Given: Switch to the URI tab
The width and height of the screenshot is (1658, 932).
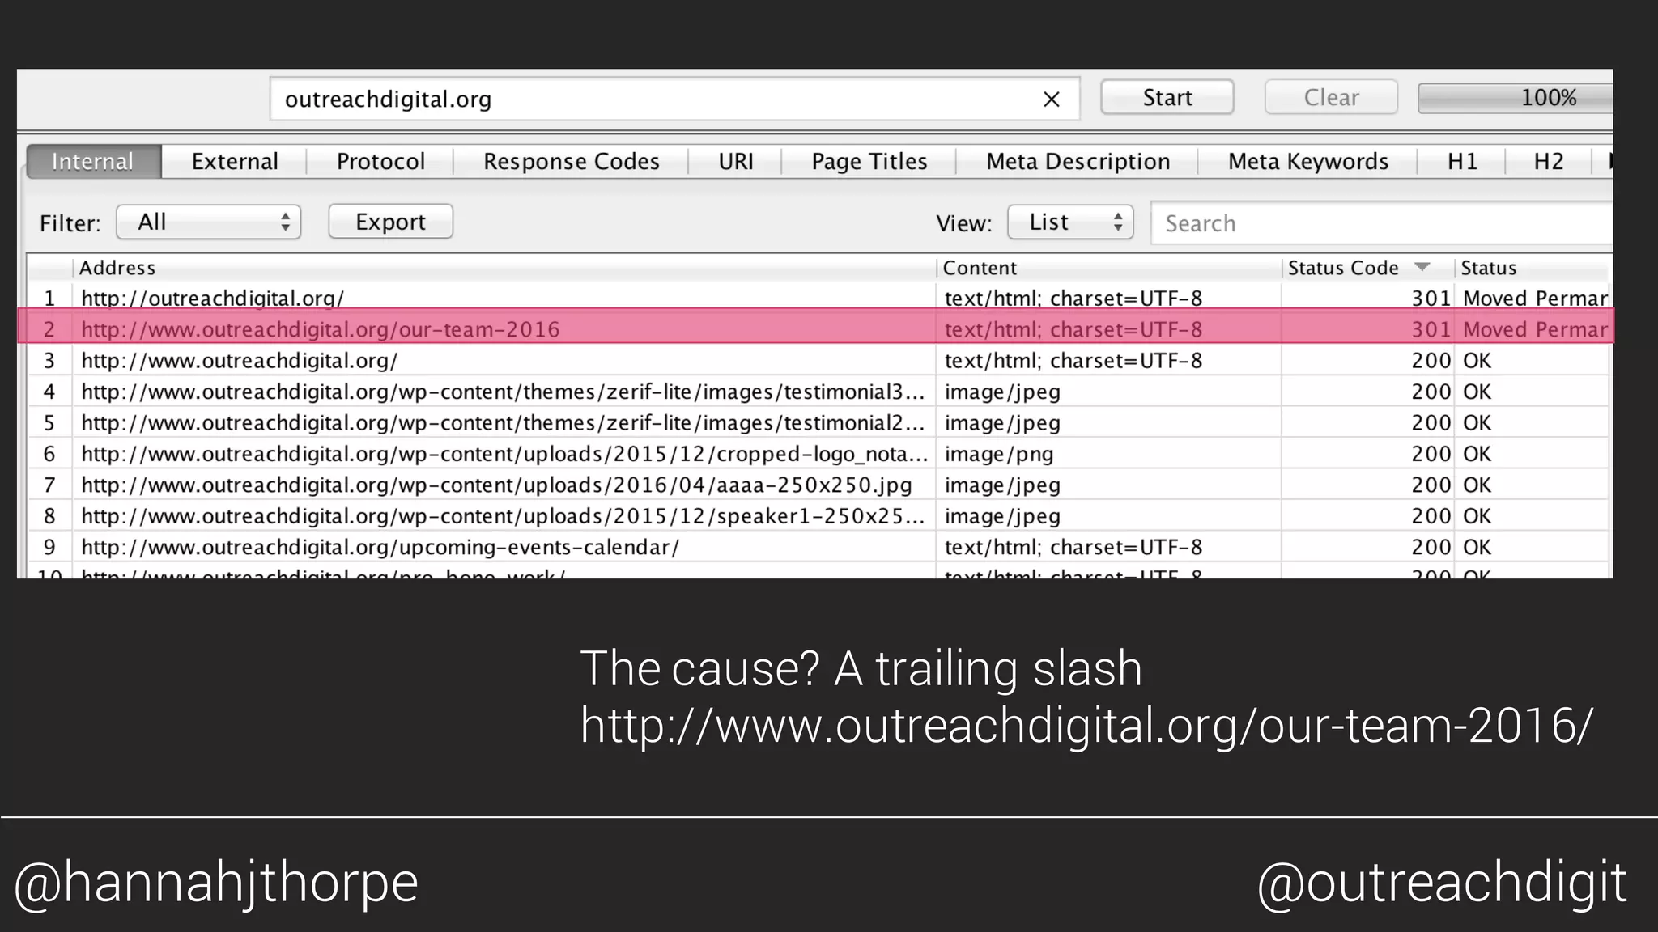Looking at the screenshot, I should [x=735, y=161].
